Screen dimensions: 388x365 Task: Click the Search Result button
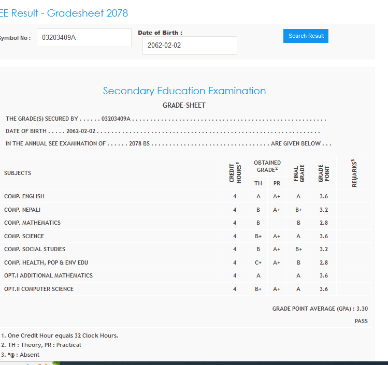pos(306,36)
